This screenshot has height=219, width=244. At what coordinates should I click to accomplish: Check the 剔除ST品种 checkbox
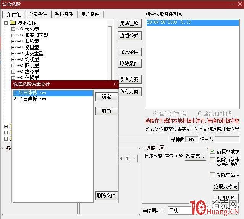pos(212,174)
